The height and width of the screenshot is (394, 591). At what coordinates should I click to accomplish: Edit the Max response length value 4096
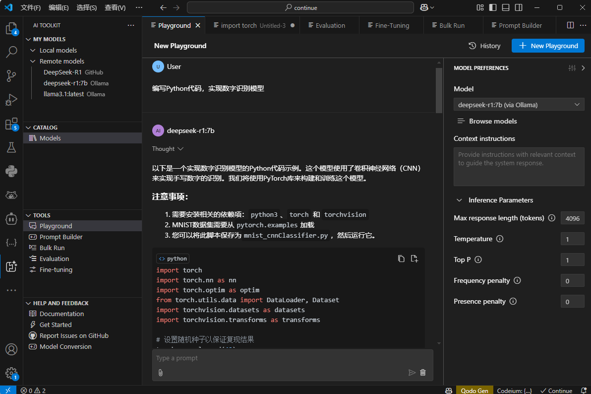(x=572, y=218)
